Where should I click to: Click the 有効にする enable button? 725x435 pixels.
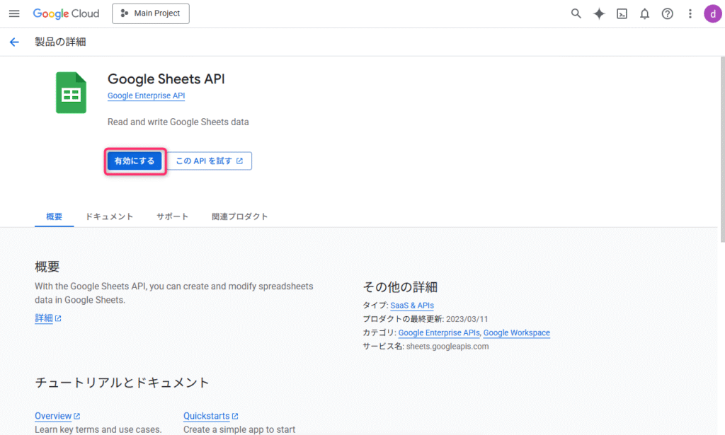coord(135,161)
